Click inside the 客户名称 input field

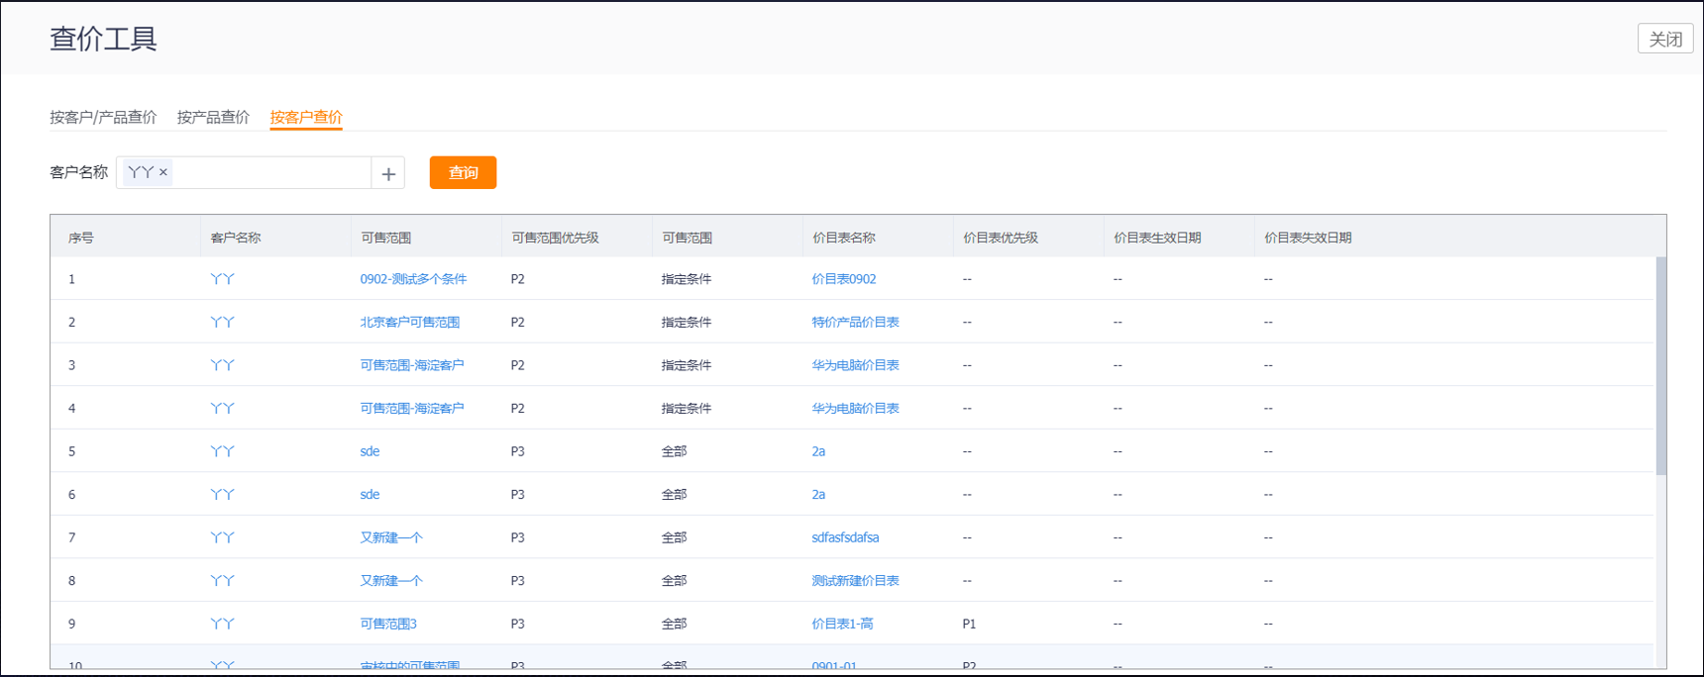coord(267,172)
